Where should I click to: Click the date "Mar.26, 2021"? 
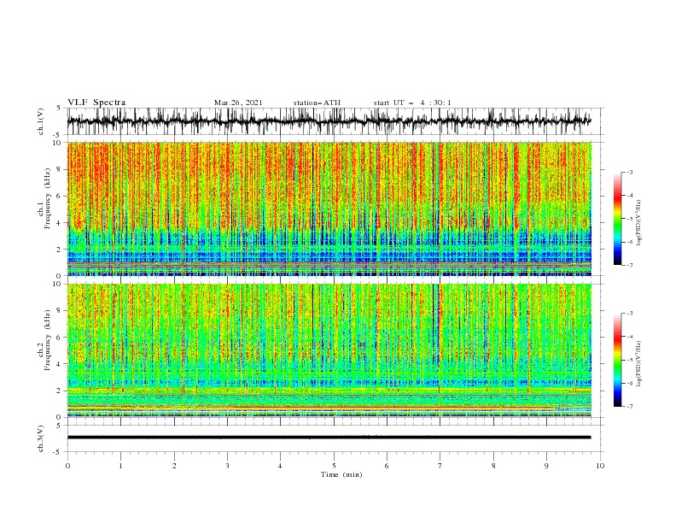(x=238, y=103)
